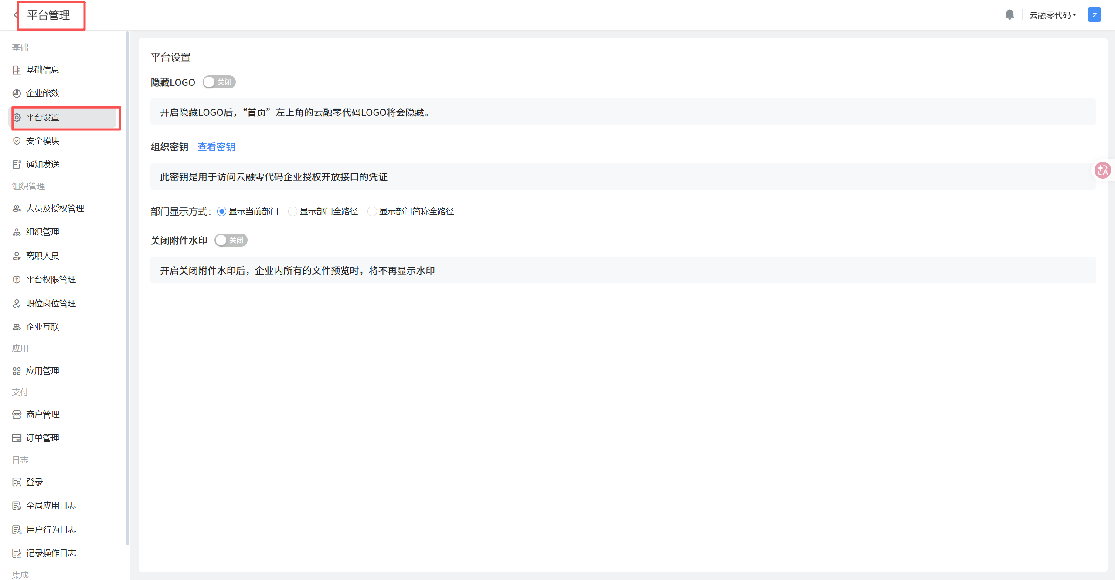This screenshot has width=1115, height=580.
Task: Click the back arrow beside 平台管理
Action: pos(16,15)
